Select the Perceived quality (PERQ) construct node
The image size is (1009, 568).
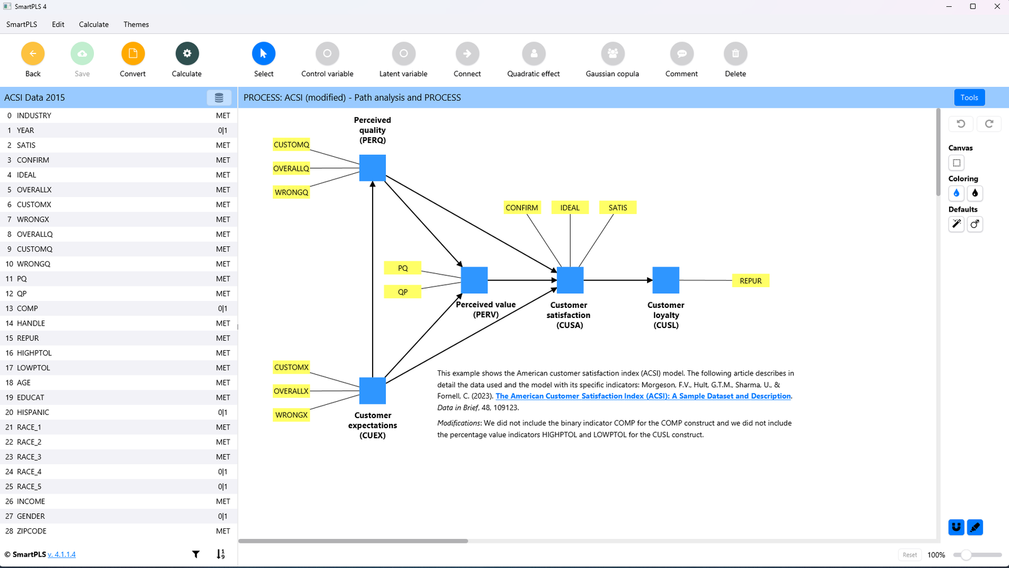pyautogui.click(x=373, y=168)
